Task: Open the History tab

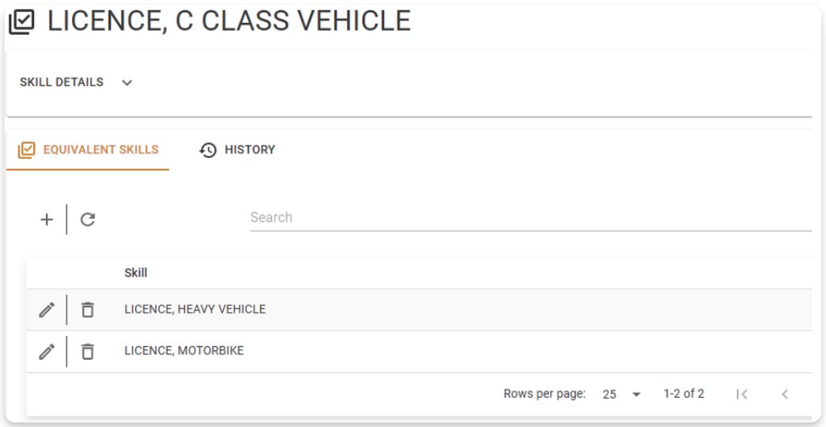Action: click(237, 149)
